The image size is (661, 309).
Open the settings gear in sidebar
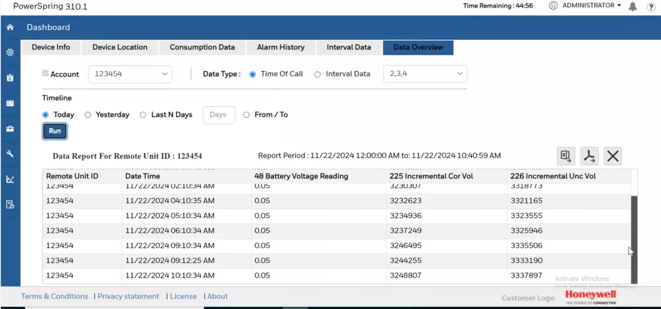click(x=10, y=53)
